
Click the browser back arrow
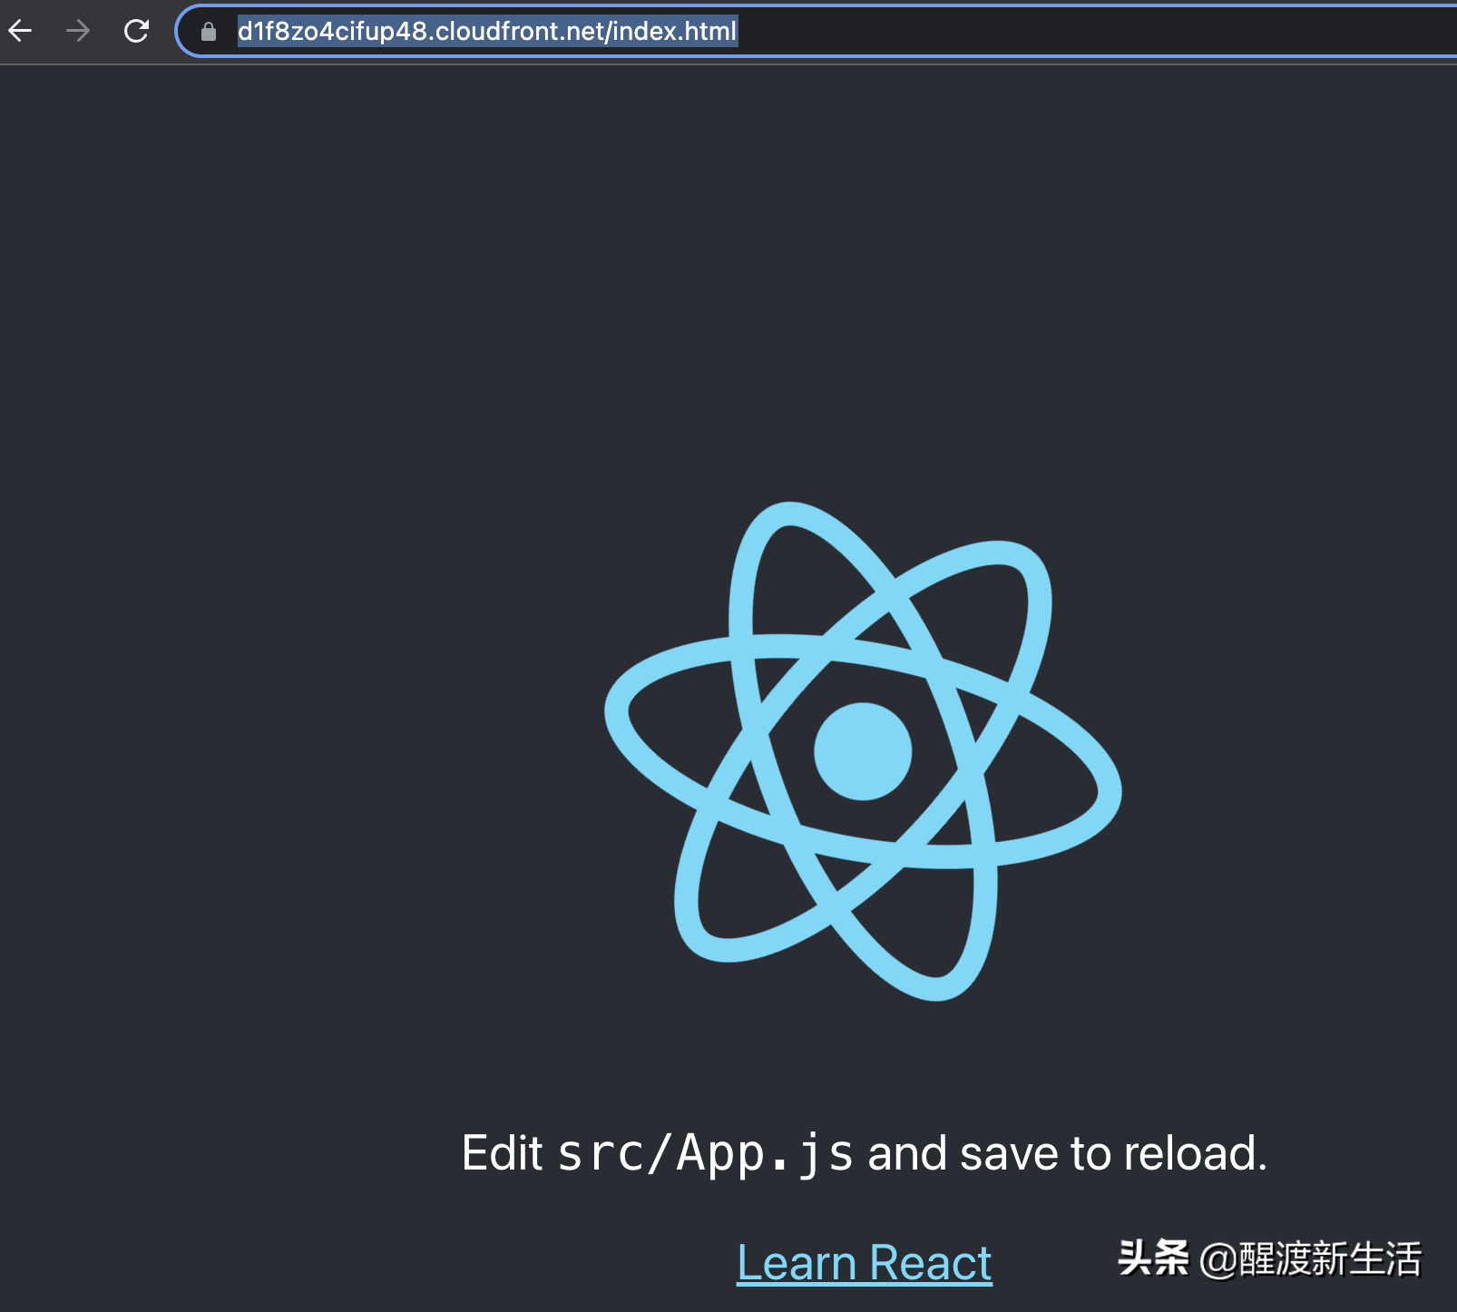[x=20, y=31]
